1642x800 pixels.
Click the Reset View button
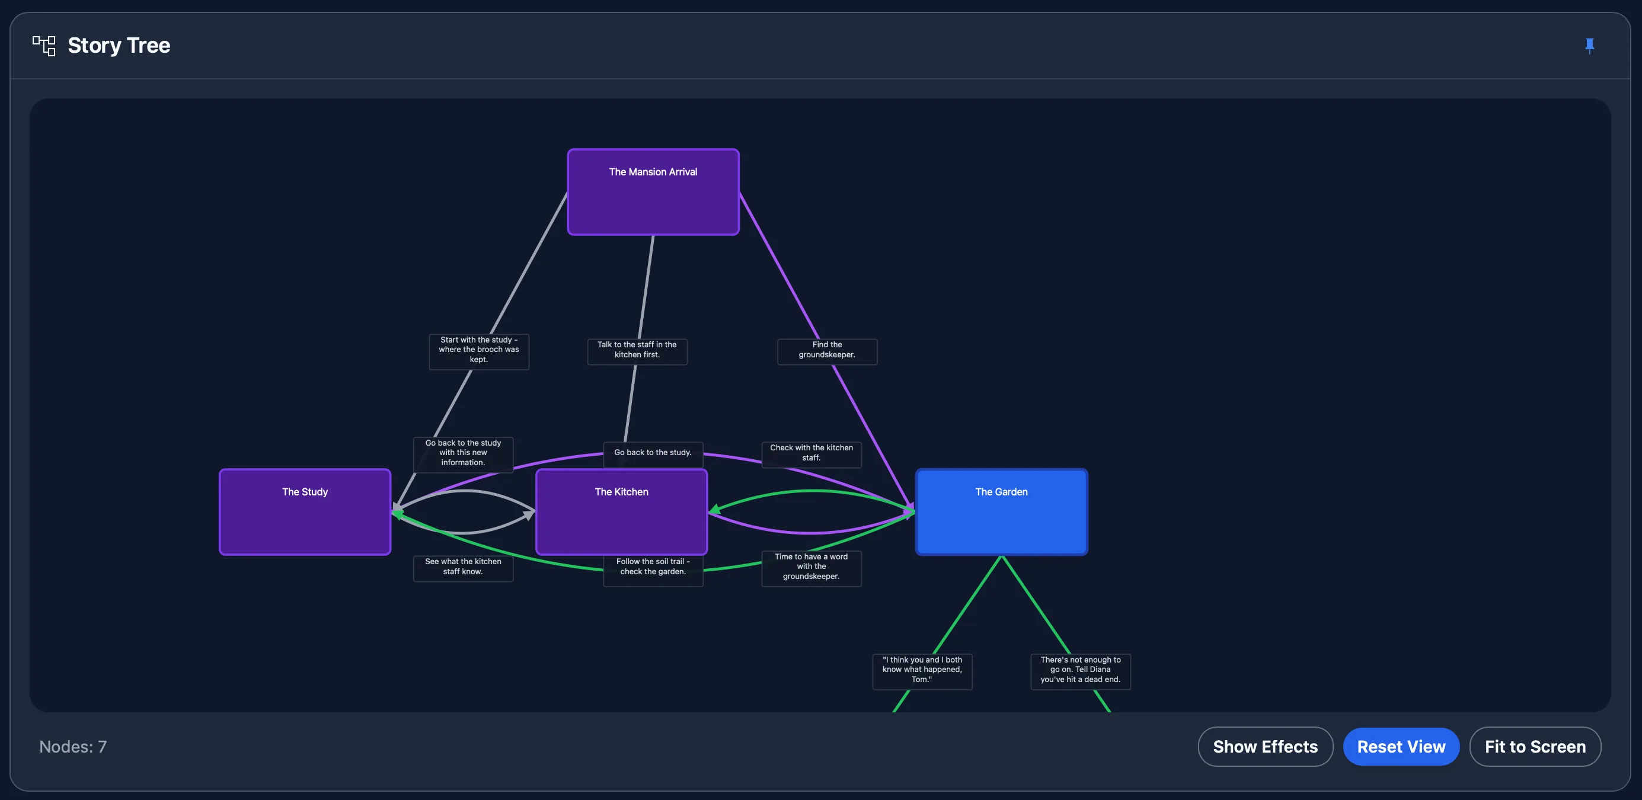(1401, 747)
